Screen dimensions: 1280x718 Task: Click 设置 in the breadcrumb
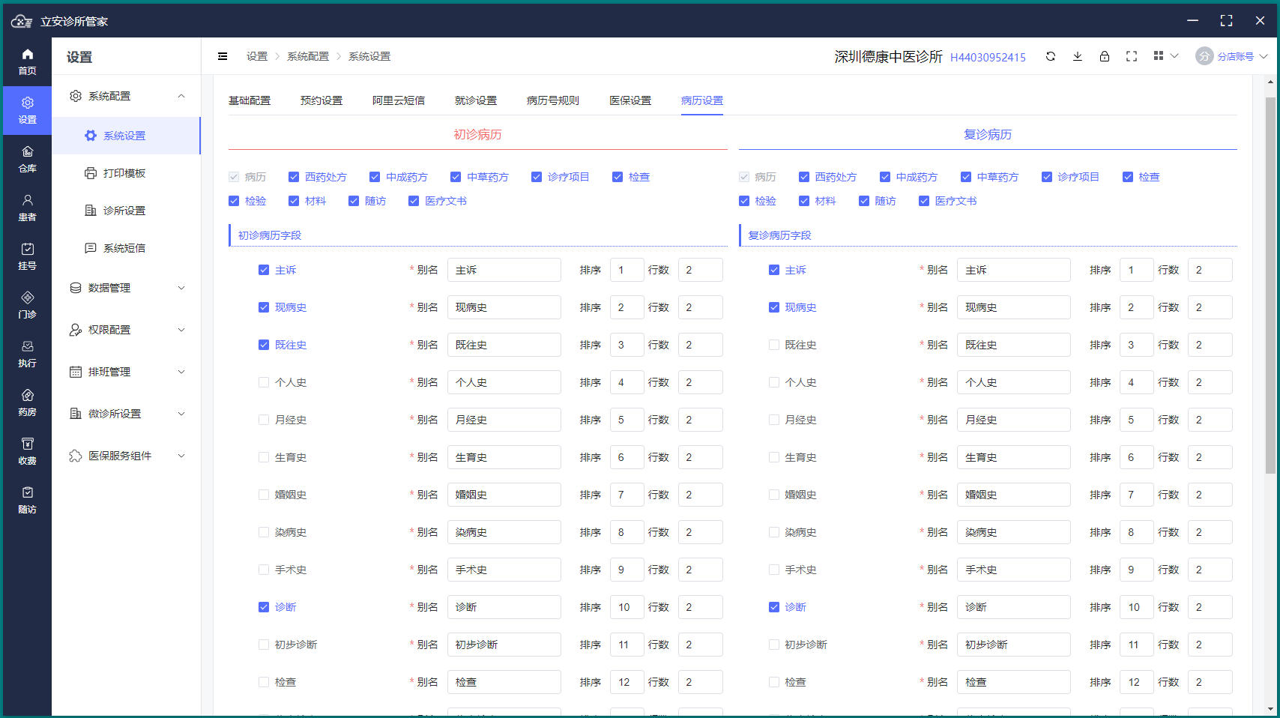[x=257, y=56]
